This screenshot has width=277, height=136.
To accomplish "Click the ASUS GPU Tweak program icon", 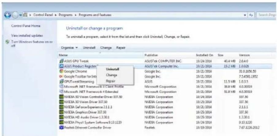I will tap(61, 61).
